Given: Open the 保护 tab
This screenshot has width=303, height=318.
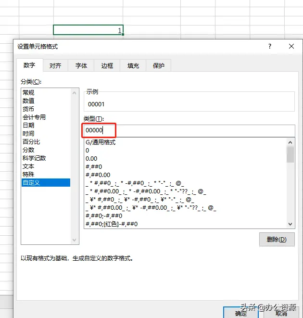Looking at the screenshot, I should (159, 65).
